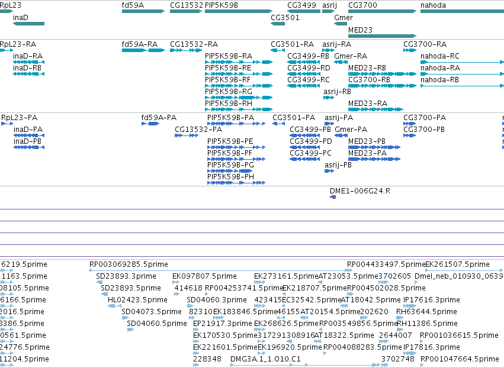This screenshot has height=368, width=504.
Task: Select the PIP5K59B-RG transcript label
Action: [x=229, y=92]
